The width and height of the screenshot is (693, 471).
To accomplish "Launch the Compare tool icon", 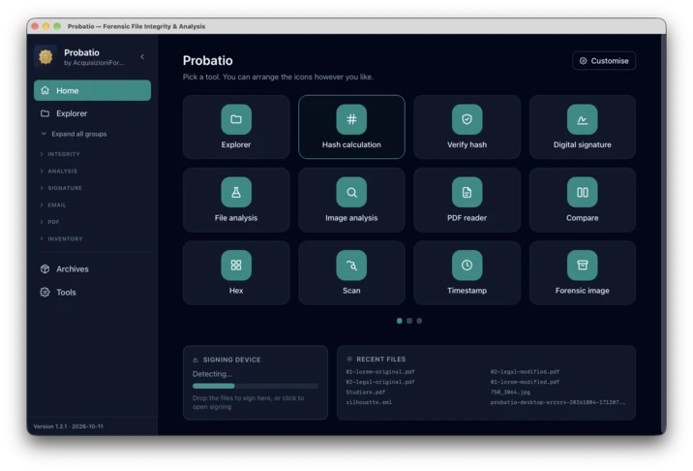I will click(582, 192).
